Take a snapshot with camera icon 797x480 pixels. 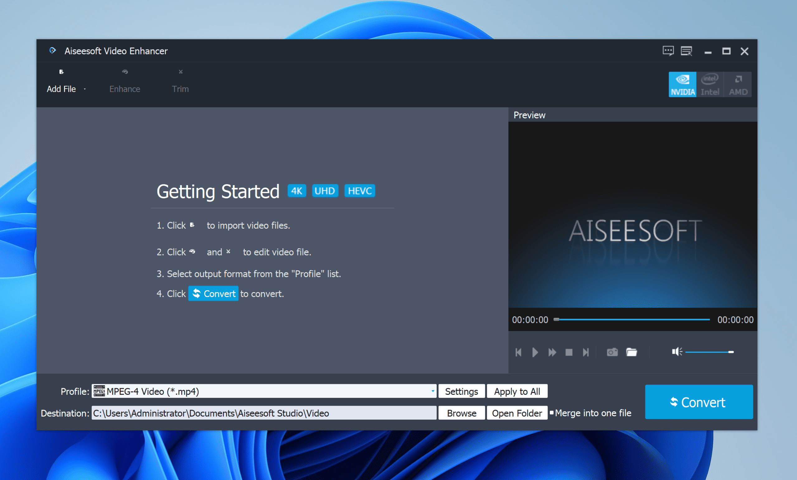612,352
